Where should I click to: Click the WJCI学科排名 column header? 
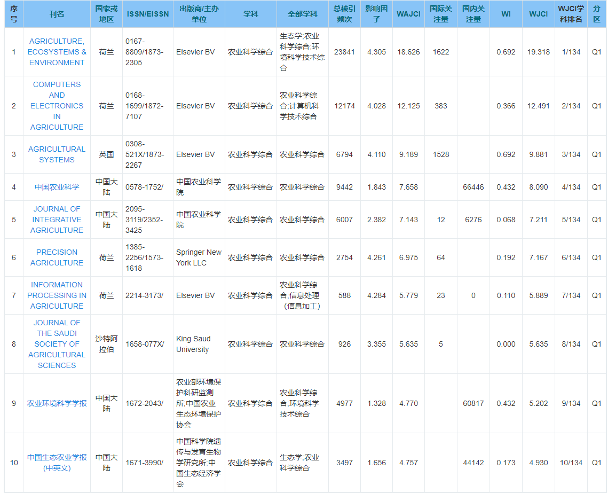(x=571, y=14)
